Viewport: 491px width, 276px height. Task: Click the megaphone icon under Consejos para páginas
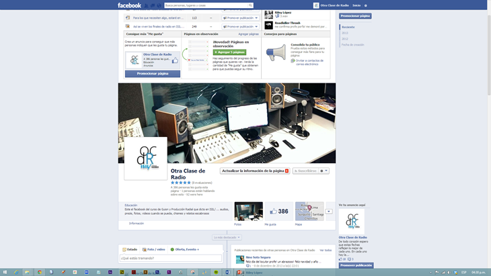(x=276, y=52)
